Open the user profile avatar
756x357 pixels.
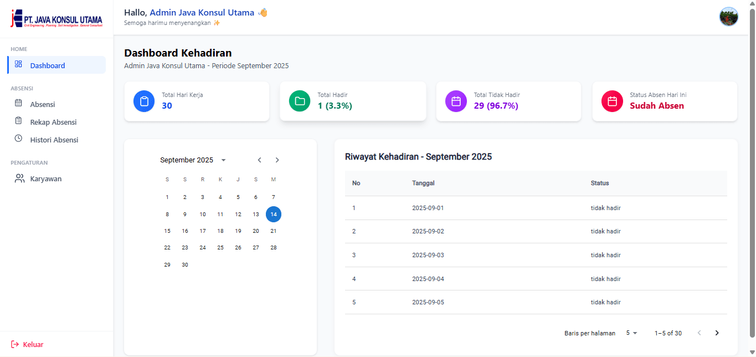728,17
